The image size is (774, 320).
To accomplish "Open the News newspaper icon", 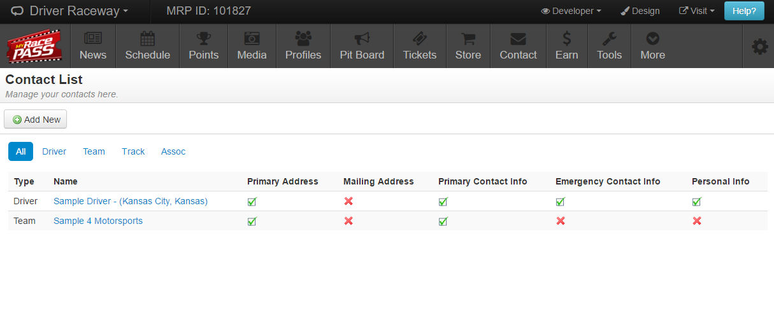I will click(x=93, y=38).
